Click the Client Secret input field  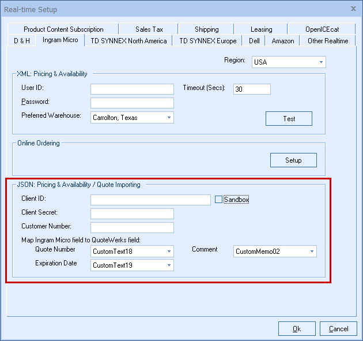point(132,213)
